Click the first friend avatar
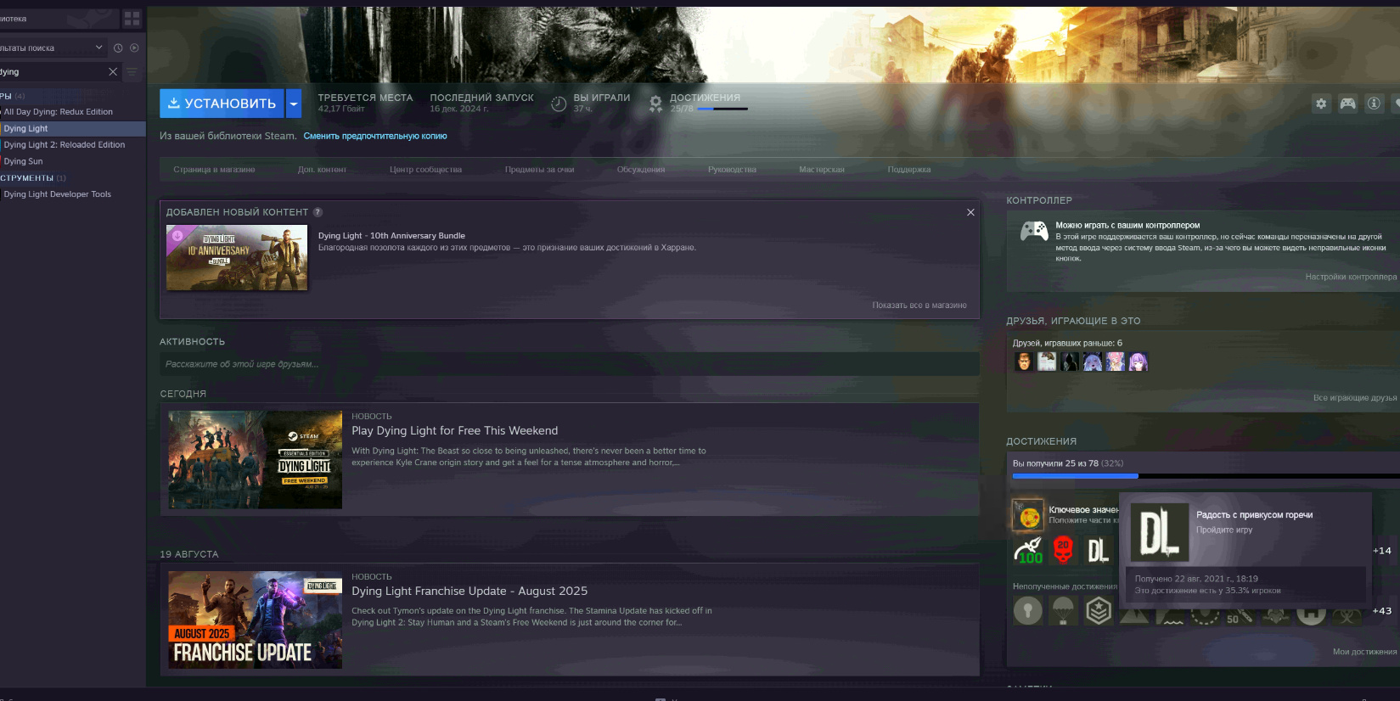Image resolution: width=1400 pixels, height=701 pixels. (1024, 362)
